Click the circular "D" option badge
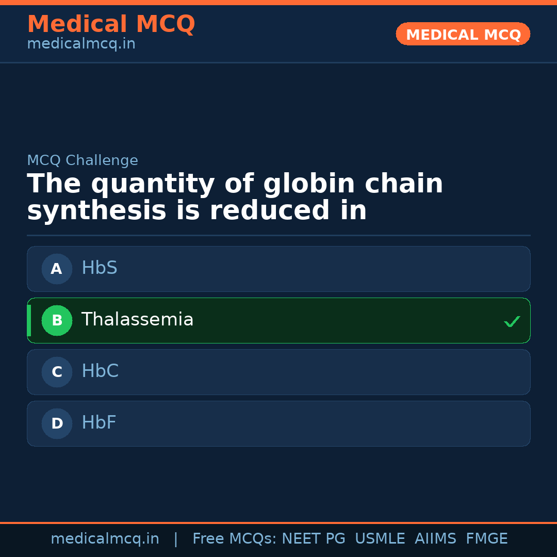557x557 pixels. [57, 423]
